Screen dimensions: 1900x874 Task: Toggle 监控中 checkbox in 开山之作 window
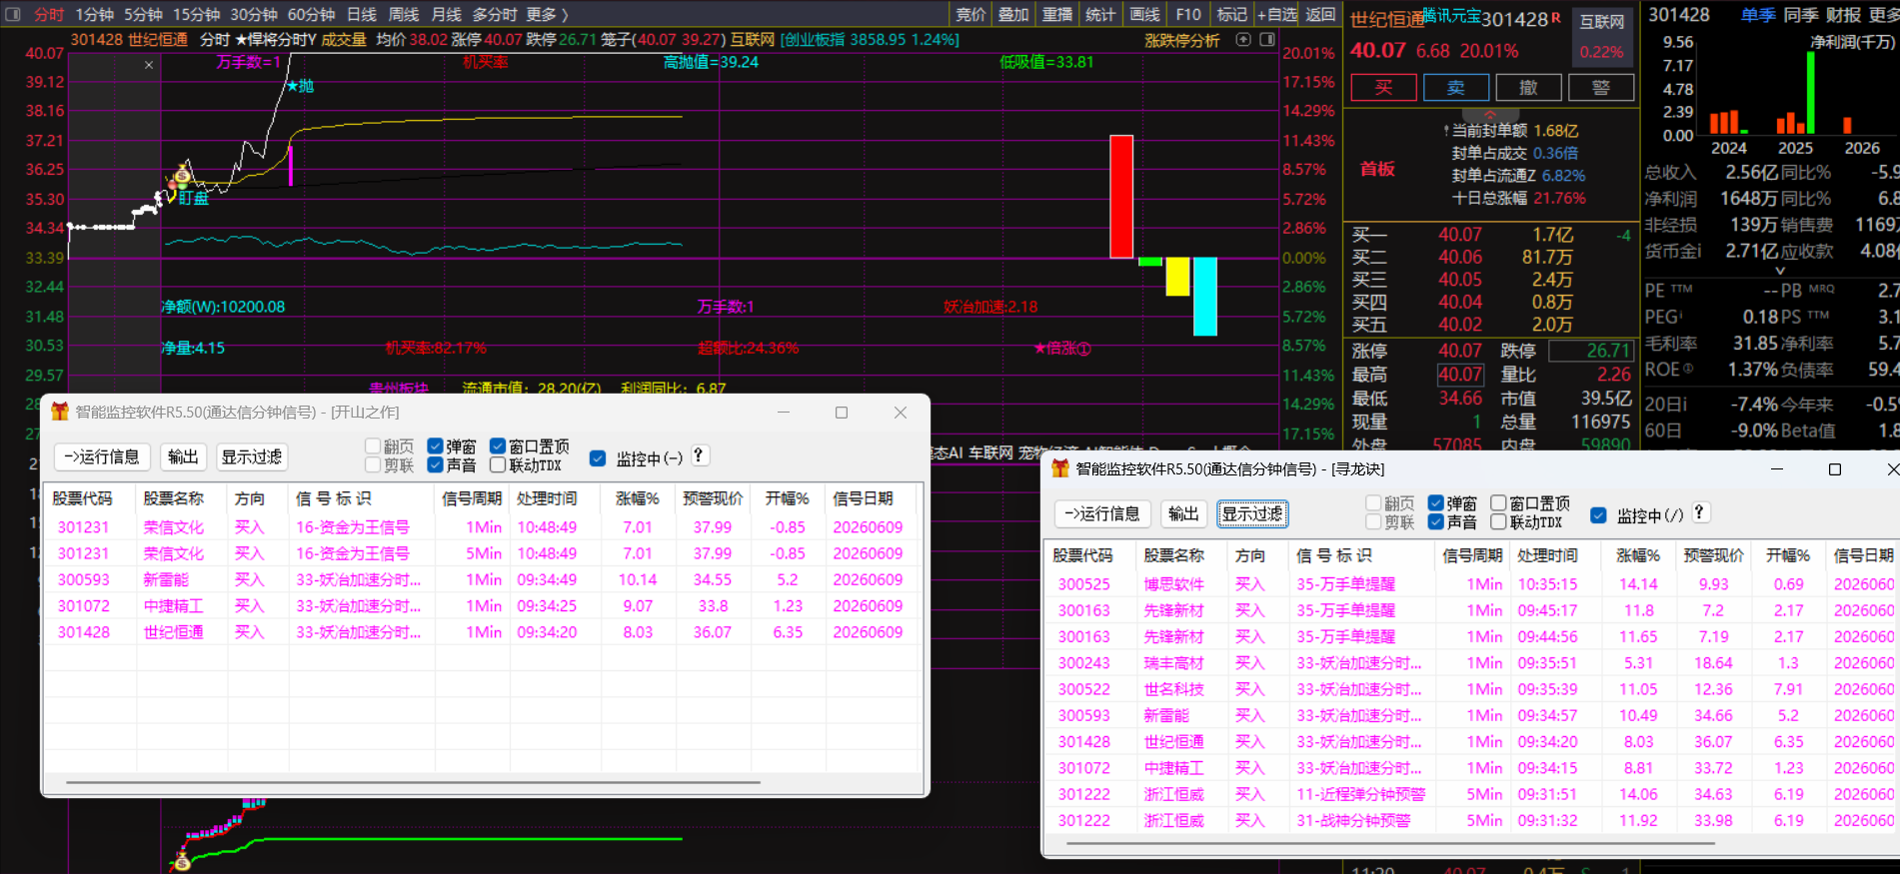(598, 458)
